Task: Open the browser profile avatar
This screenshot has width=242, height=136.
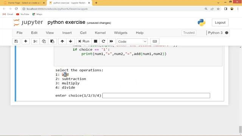Action: (x=232, y=9)
